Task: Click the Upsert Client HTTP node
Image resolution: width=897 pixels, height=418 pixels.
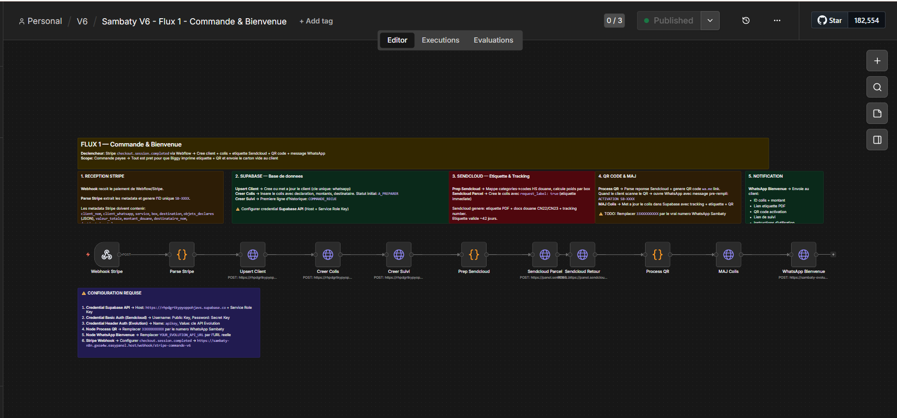Action: pos(253,255)
